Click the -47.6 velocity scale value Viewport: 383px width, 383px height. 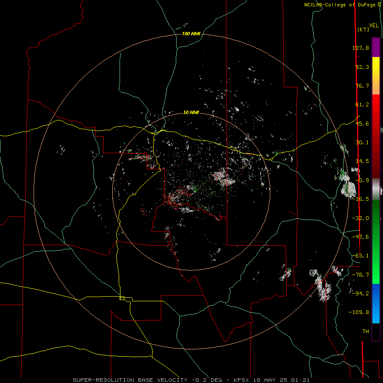360,237
